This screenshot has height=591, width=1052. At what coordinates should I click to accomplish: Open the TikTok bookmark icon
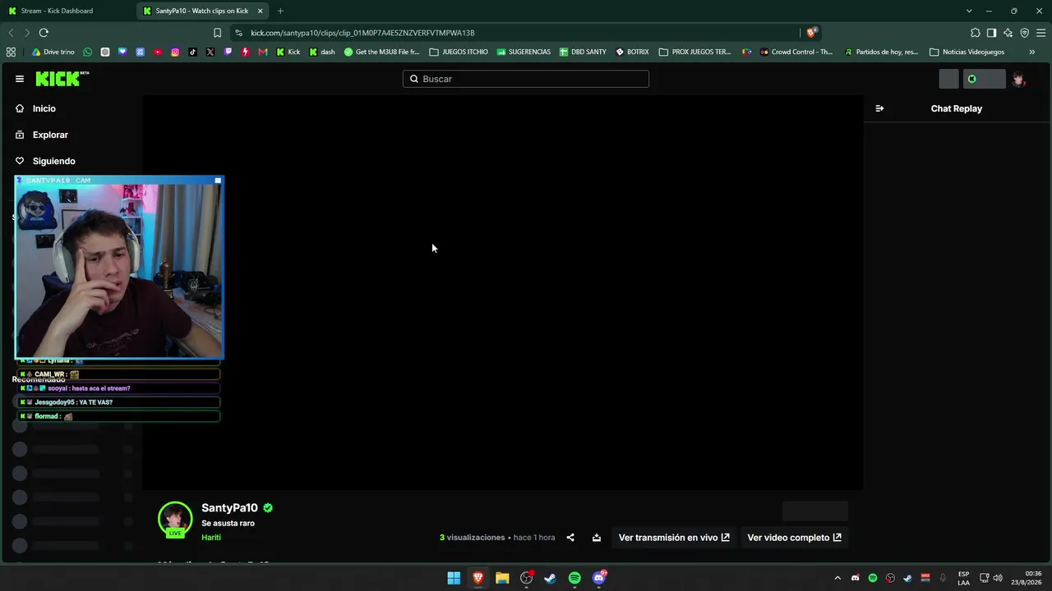coord(193,52)
